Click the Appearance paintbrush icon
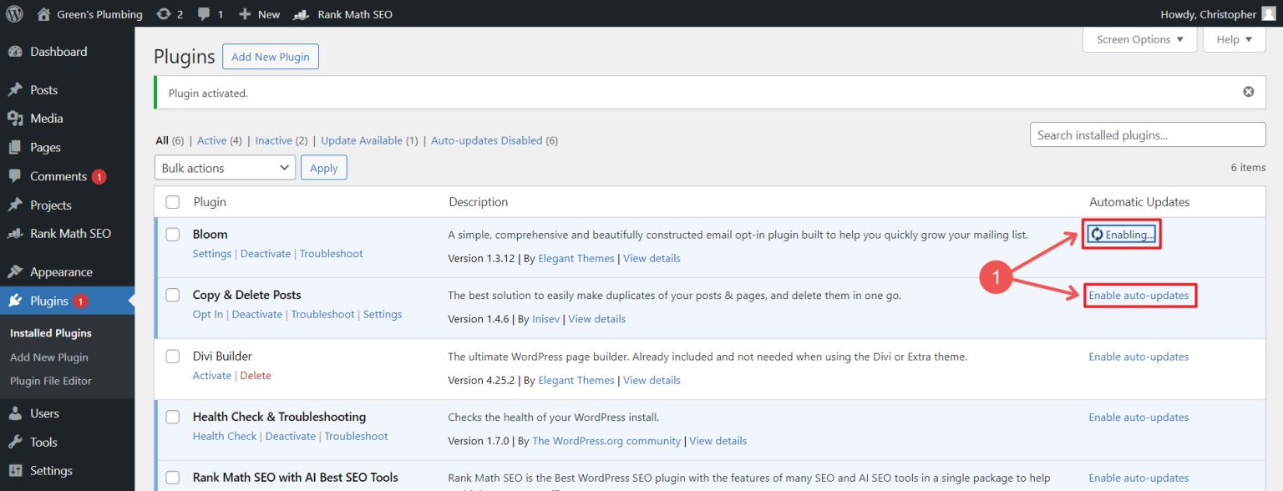1283x491 pixels. tap(17, 271)
